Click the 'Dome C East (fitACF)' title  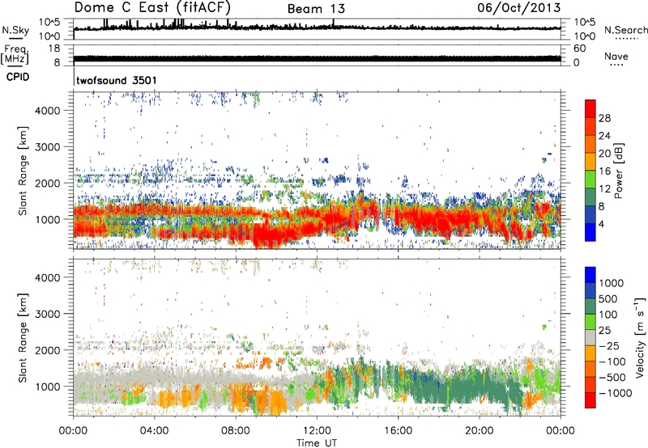click(152, 8)
